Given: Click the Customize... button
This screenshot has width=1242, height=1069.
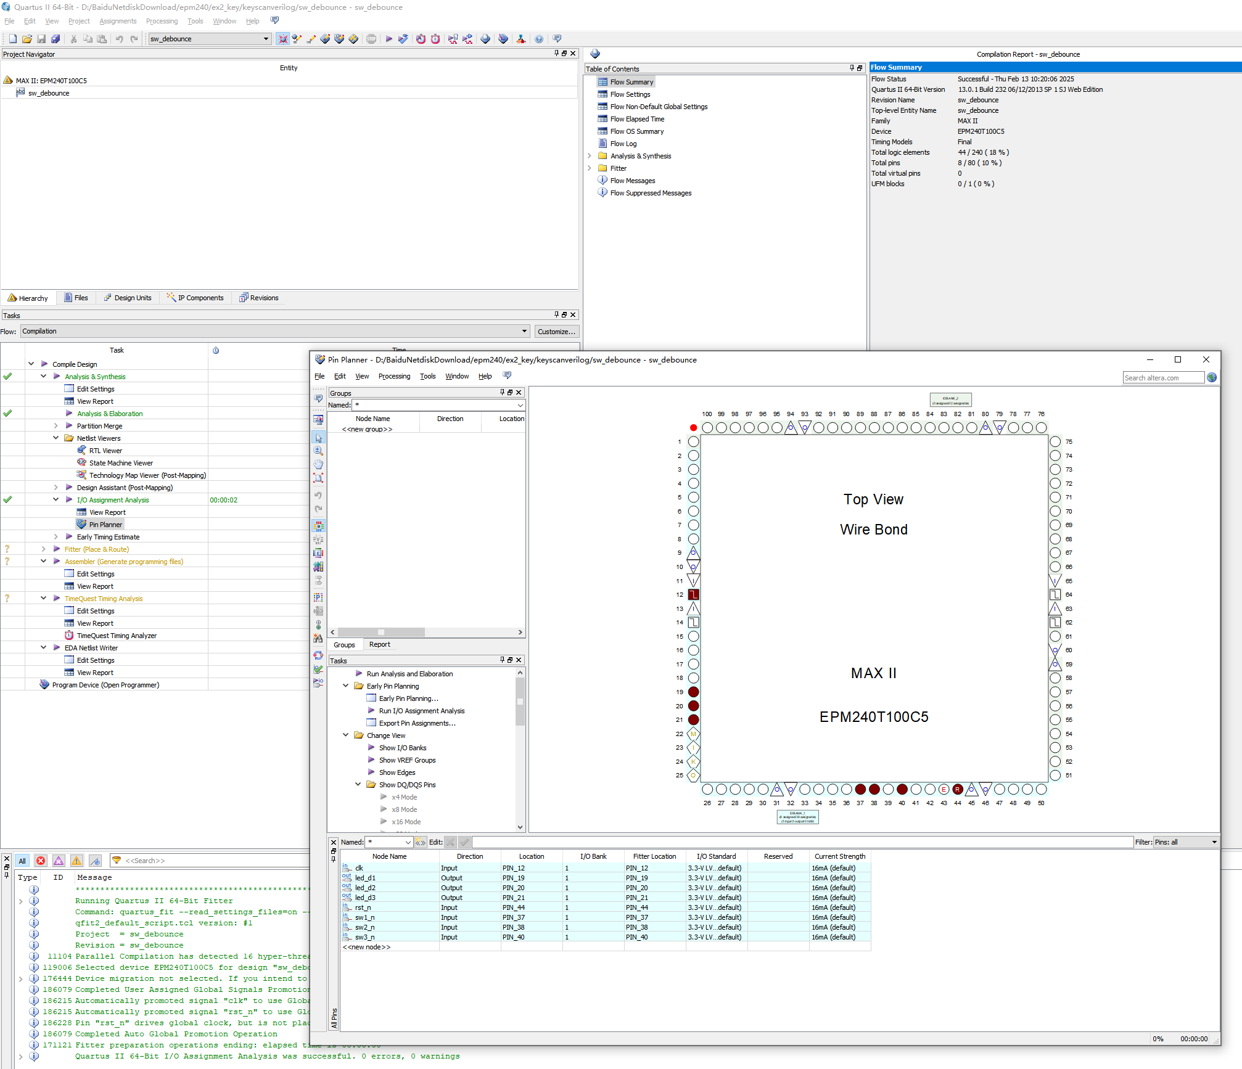Looking at the screenshot, I should (556, 332).
